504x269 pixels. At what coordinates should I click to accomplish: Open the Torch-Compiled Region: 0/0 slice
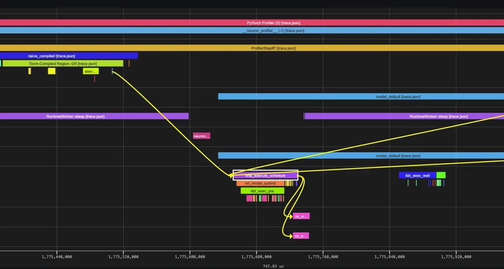tap(63, 63)
